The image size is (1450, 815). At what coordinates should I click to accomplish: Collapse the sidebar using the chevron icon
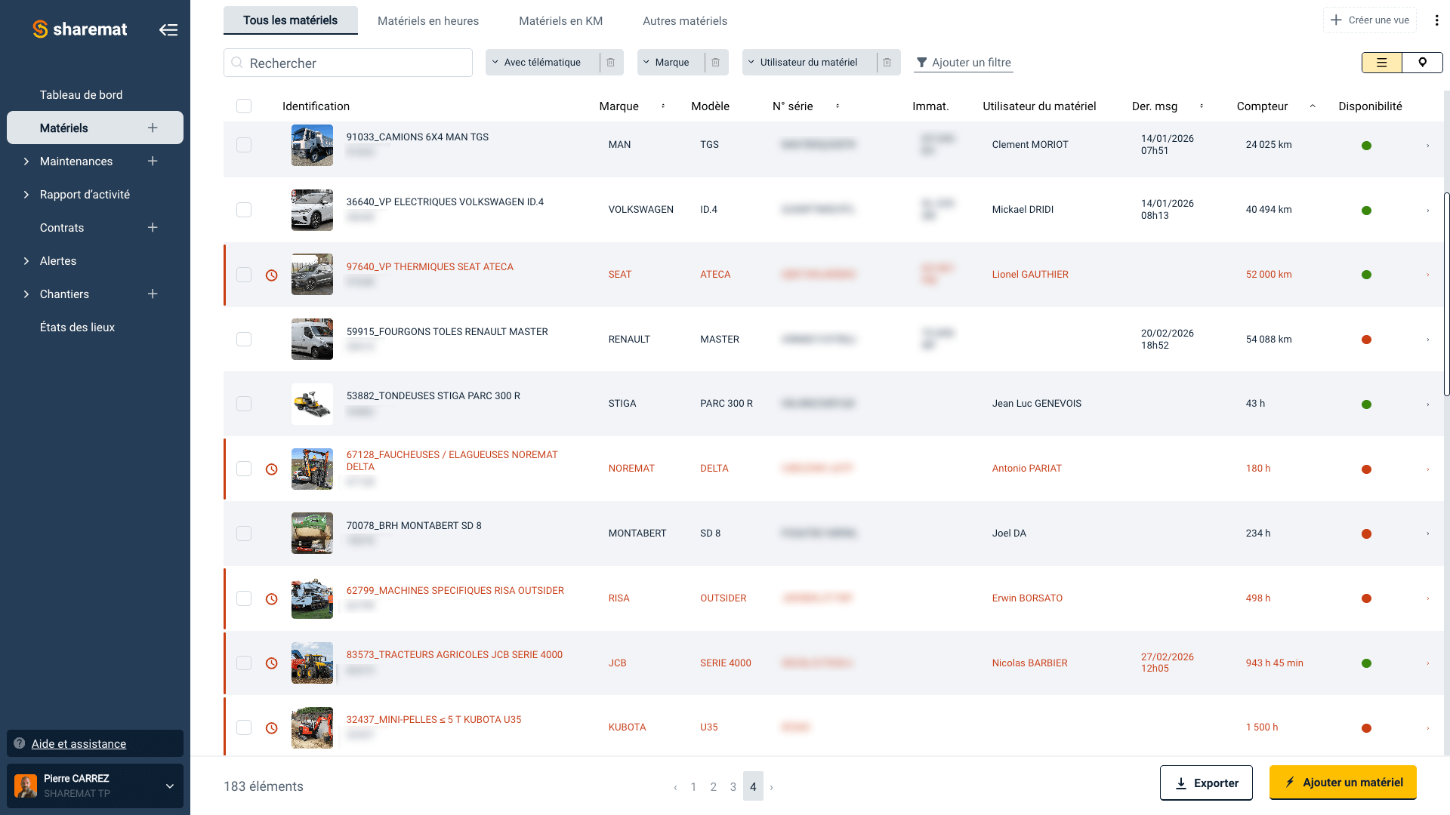[x=168, y=29]
